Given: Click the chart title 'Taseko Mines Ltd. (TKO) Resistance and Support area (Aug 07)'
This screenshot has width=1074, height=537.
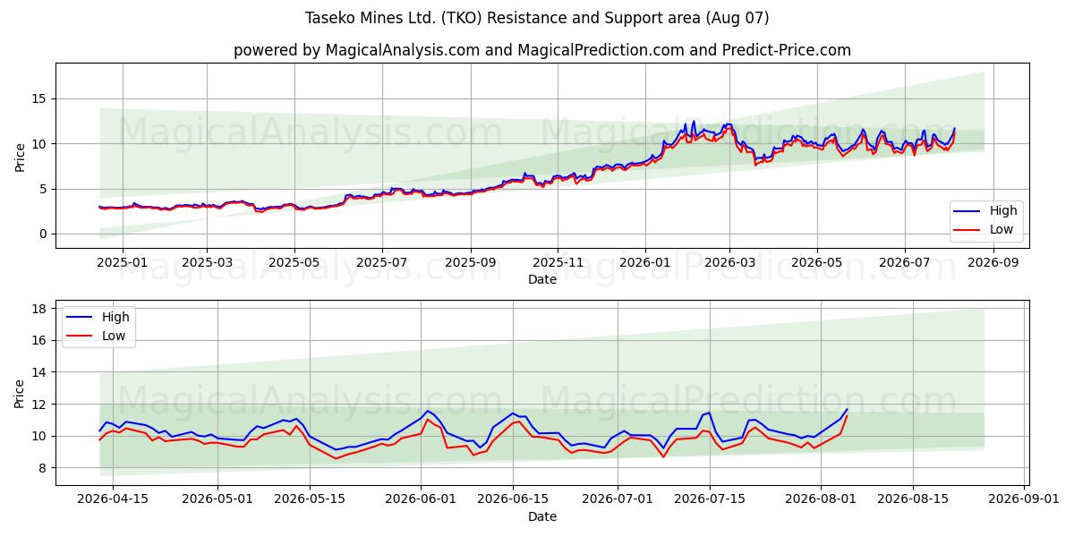Looking at the screenshot, I should point(537,18).
